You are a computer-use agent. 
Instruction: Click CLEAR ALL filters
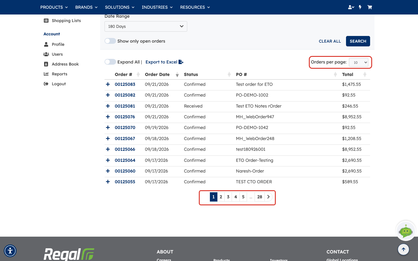point(330,41)
